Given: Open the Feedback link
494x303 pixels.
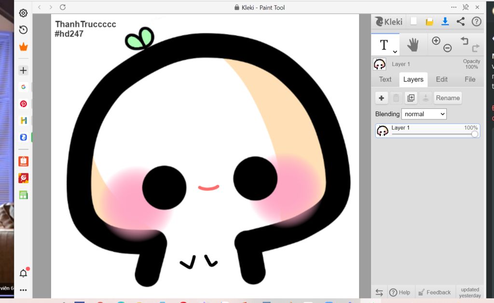Looking at the screenshot, I should click(x=435, y=292).
